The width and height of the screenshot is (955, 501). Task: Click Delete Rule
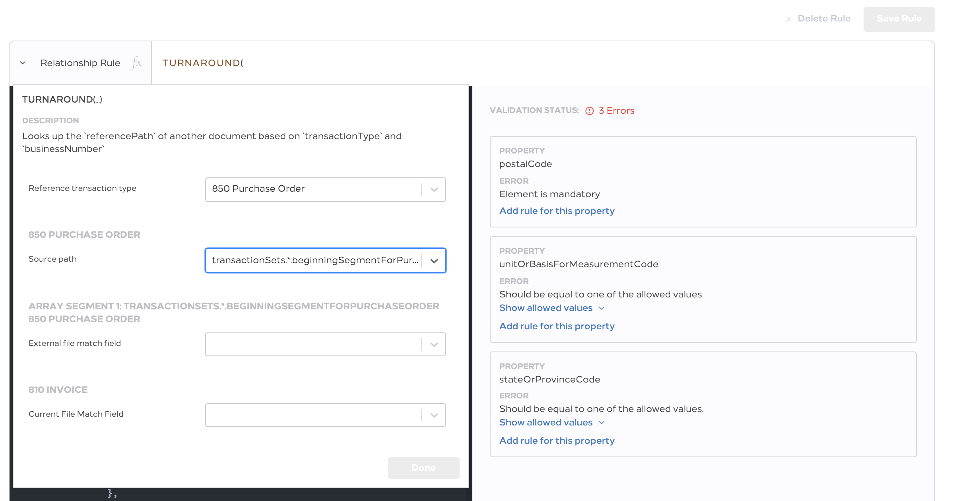(824, 19)
